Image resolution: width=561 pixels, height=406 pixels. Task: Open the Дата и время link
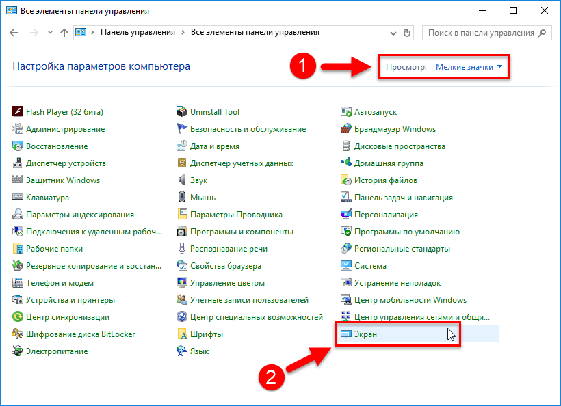pos(215,146)
